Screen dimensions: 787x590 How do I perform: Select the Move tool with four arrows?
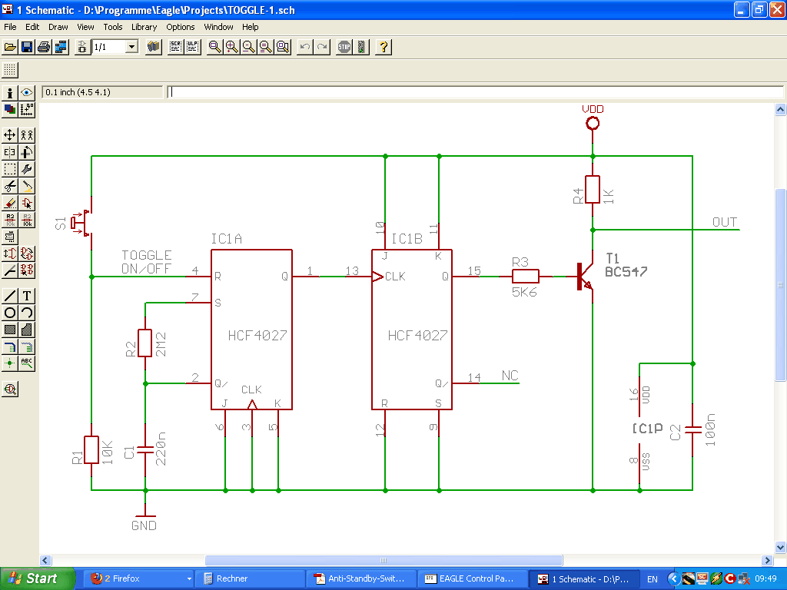[x=9, y=135]
